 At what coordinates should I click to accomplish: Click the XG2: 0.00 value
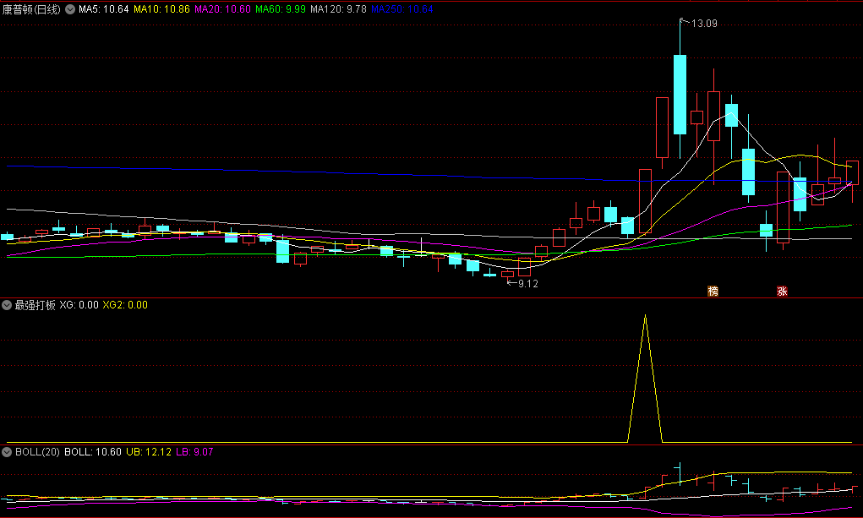click(x=125, y=305)
